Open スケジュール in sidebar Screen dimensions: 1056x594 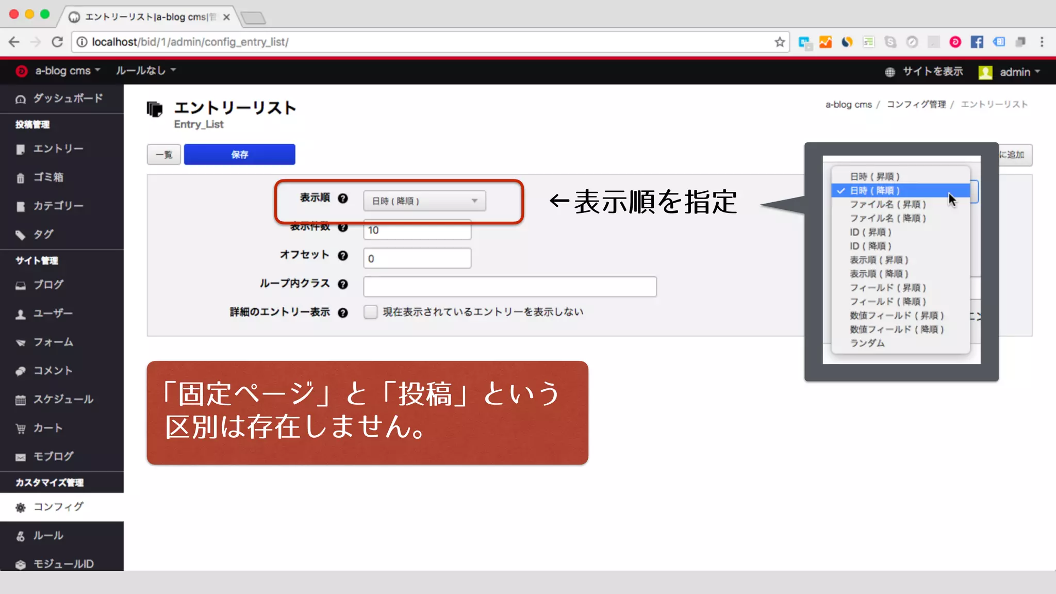[62, 399]
